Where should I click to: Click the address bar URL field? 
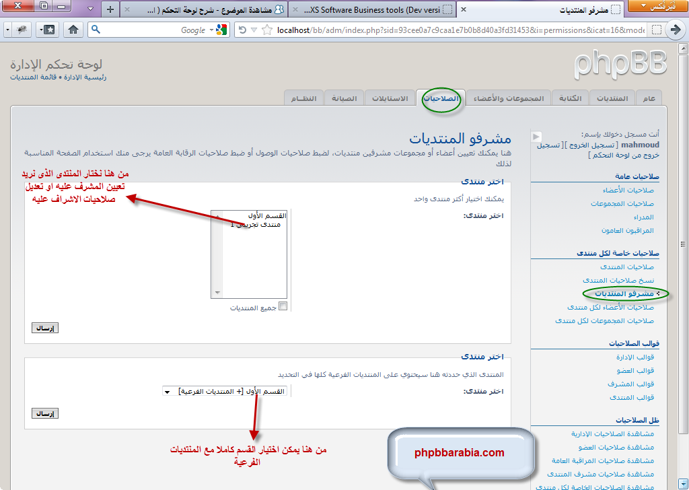pyautogui.click(x=460, y=30)
